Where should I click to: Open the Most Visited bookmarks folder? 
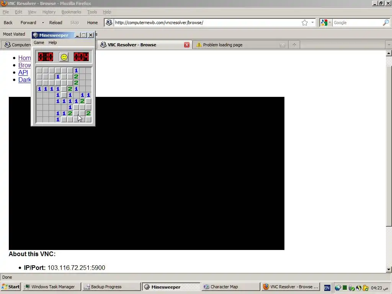pyautogui.click(x=14, y=34)
